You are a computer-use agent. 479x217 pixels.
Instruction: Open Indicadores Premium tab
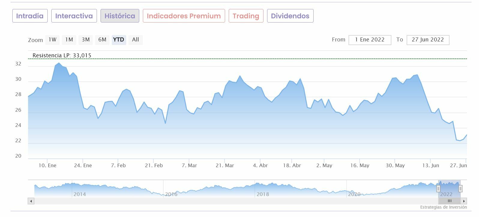click(184, 16)
